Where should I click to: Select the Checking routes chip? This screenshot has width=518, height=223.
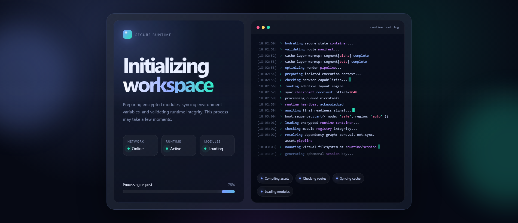click(313, 178)
